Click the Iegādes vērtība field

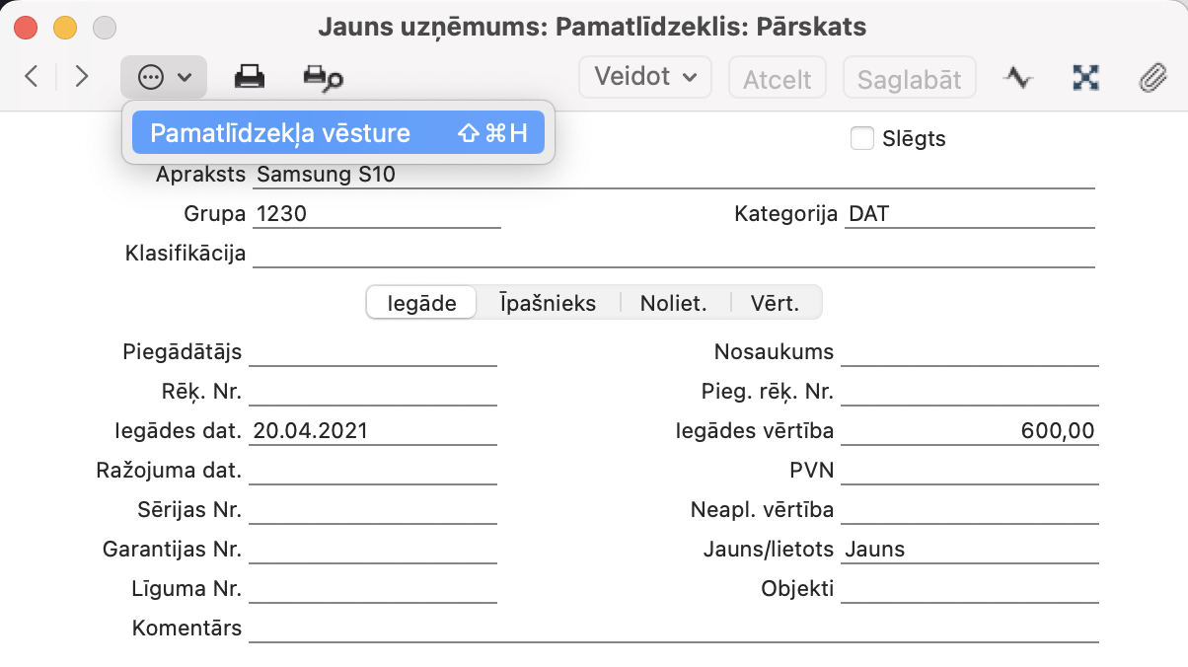click(969, 431)
